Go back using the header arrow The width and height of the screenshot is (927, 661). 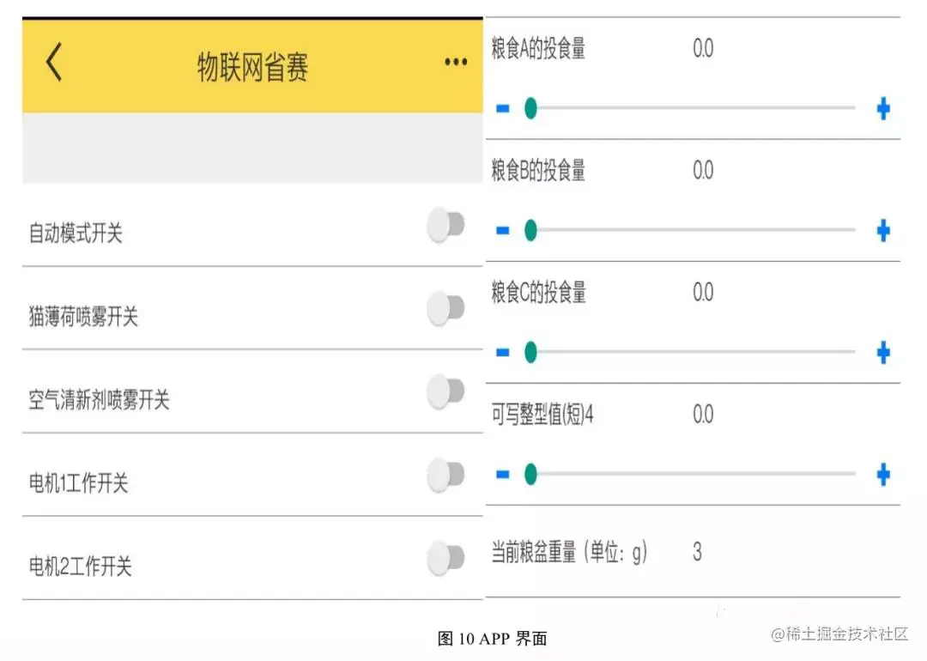click(54, 62)
